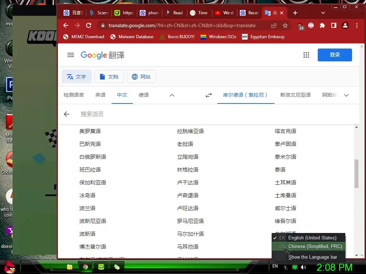Click EN language indicator in taskbar
The height and width of the screenshot is (274, 366).
point(275,266)
